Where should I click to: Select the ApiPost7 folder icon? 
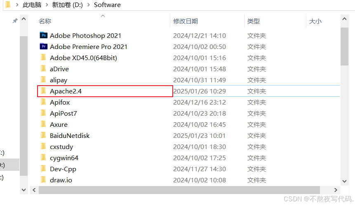click(43, 113)
